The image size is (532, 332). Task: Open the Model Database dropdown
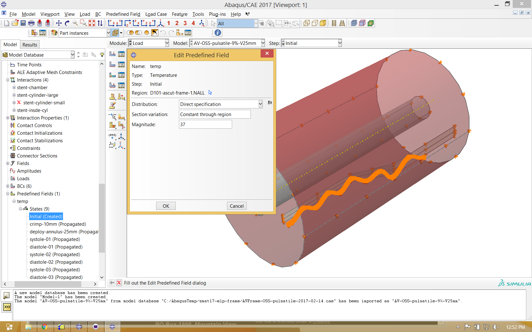pos(73,55)
